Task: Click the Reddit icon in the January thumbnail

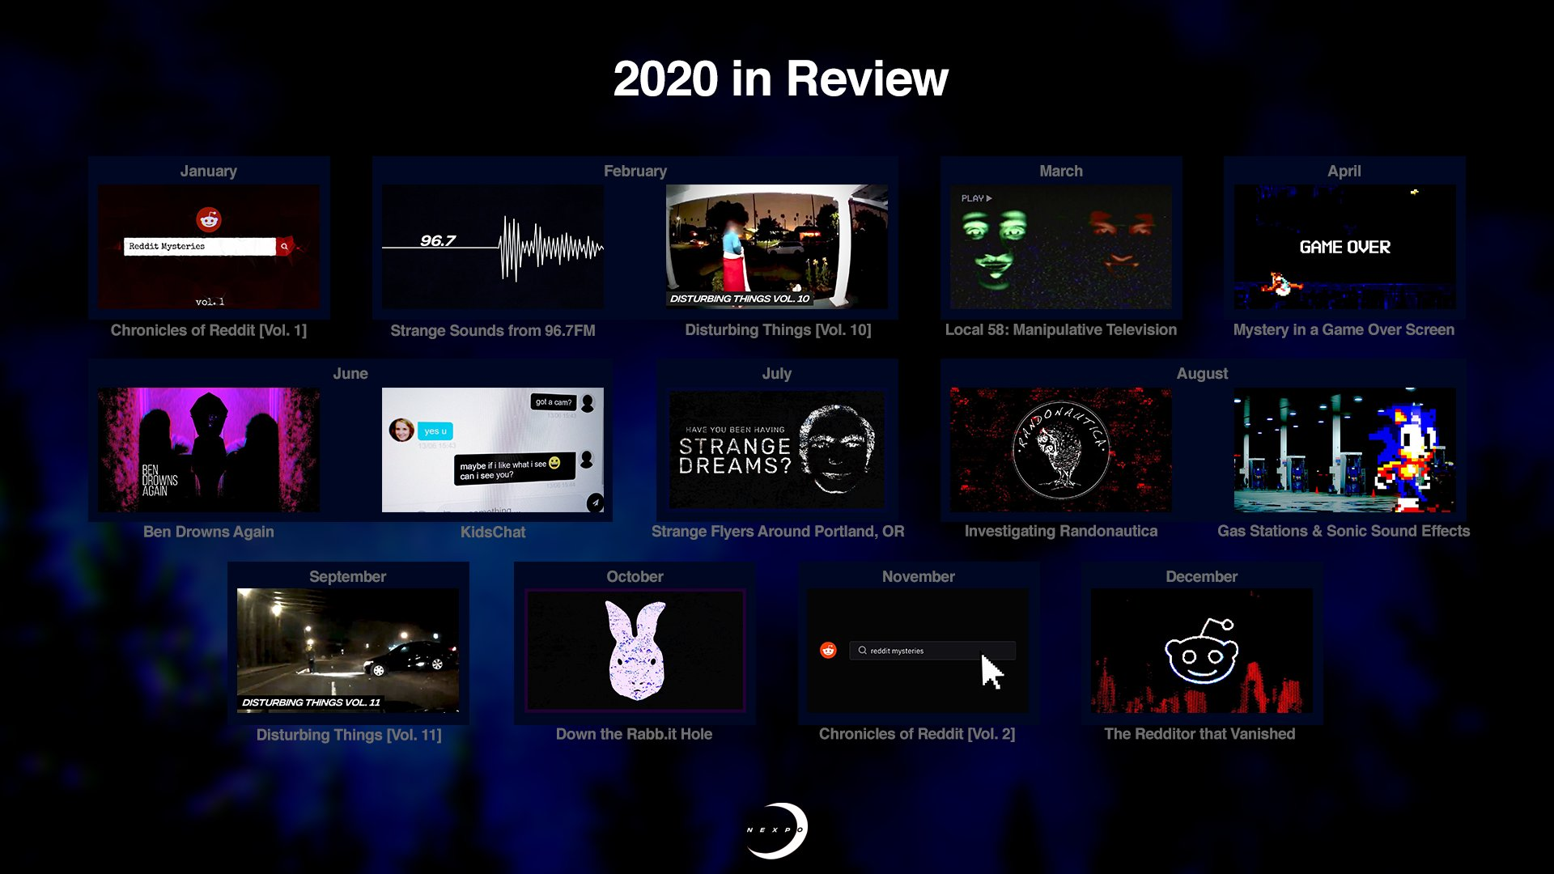Action: coord(209,219)
